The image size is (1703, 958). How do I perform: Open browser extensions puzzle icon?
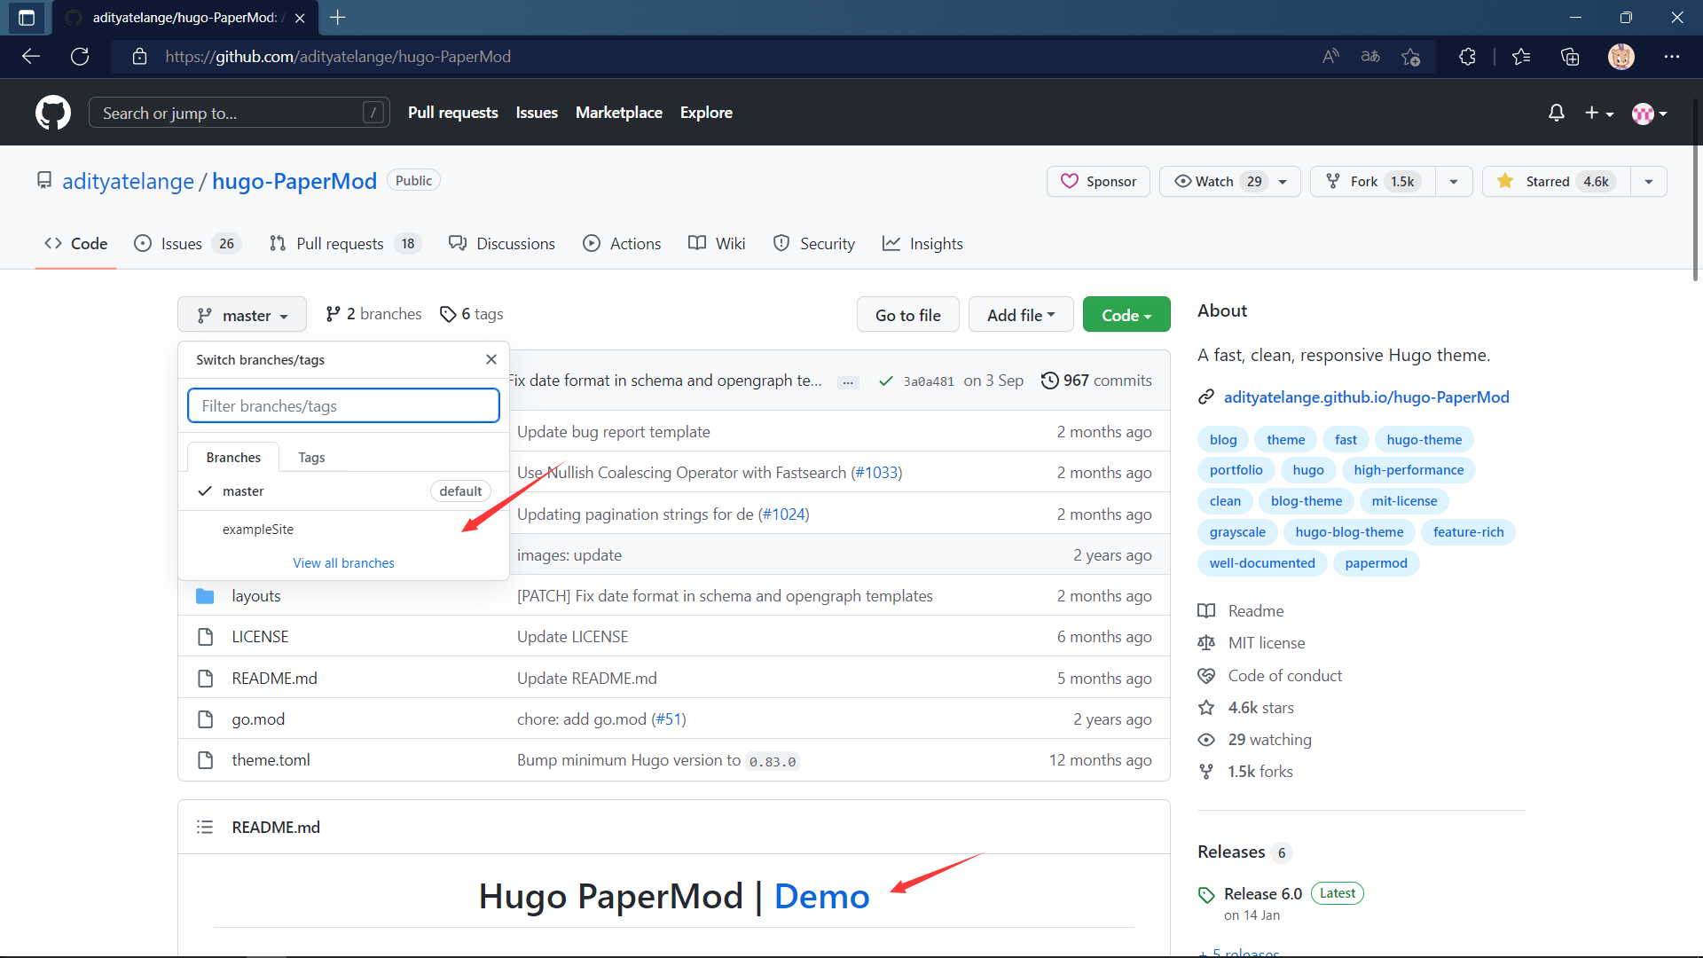(x=1467, y=57)
